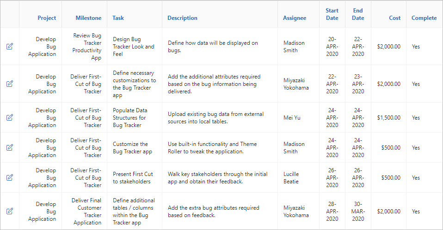Select start date 28-APR-2020
This screenshot has height=230, width=443.
332,212
